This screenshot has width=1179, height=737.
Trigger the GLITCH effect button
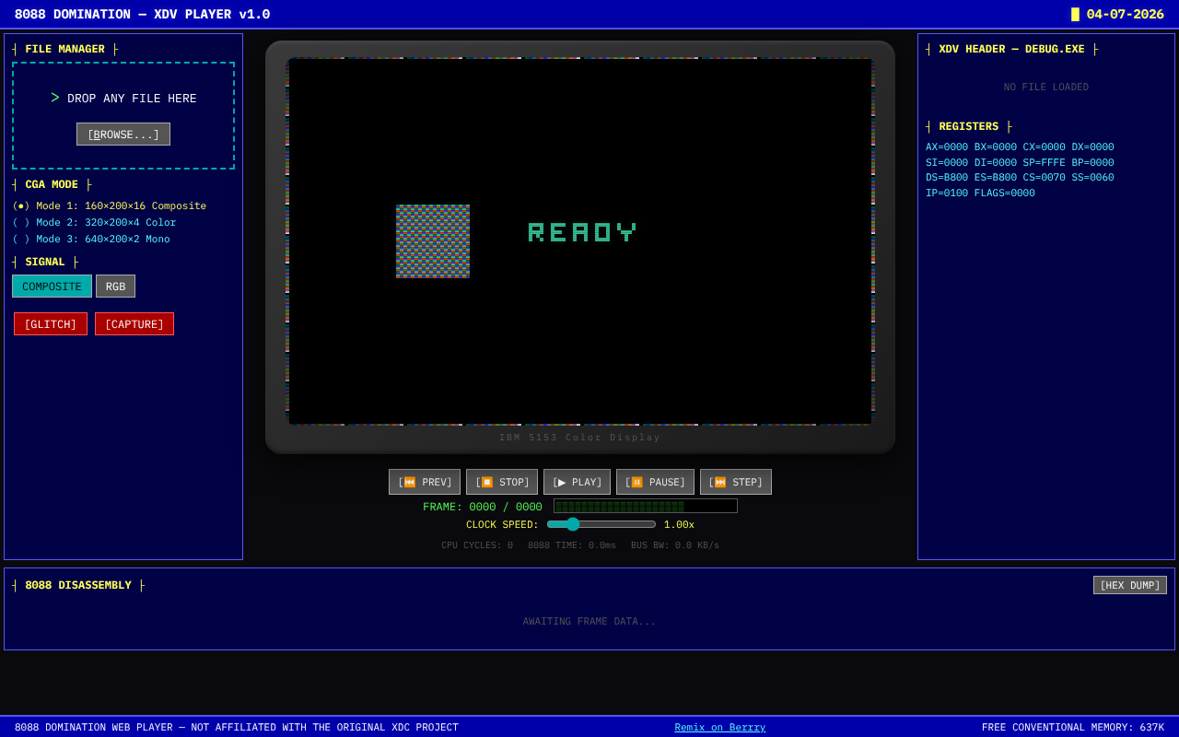[x=51, y=324]
